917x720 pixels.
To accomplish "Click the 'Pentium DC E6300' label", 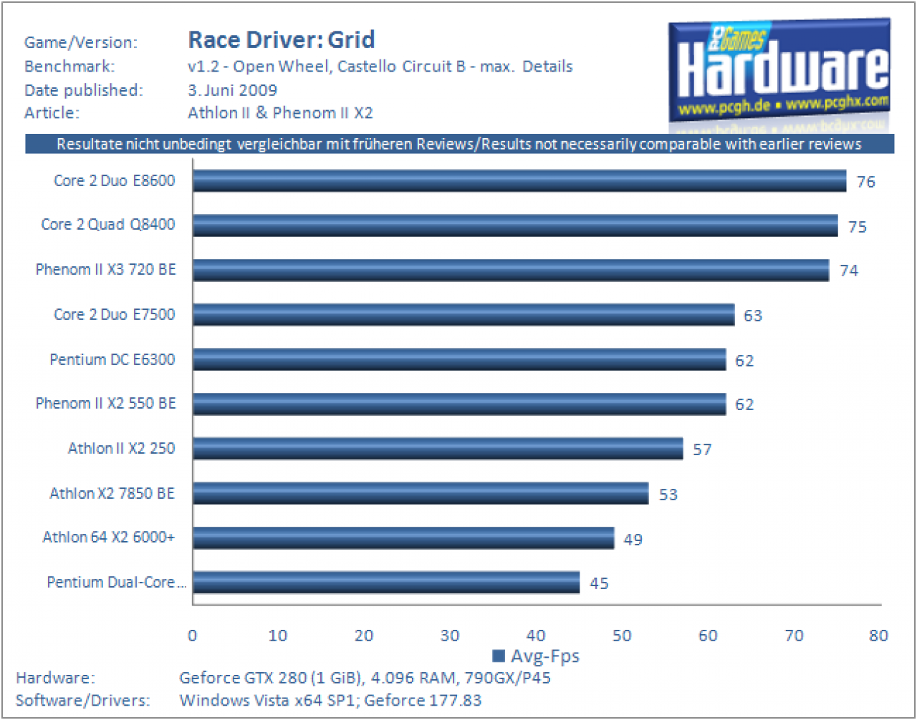I will pos(112,359).
